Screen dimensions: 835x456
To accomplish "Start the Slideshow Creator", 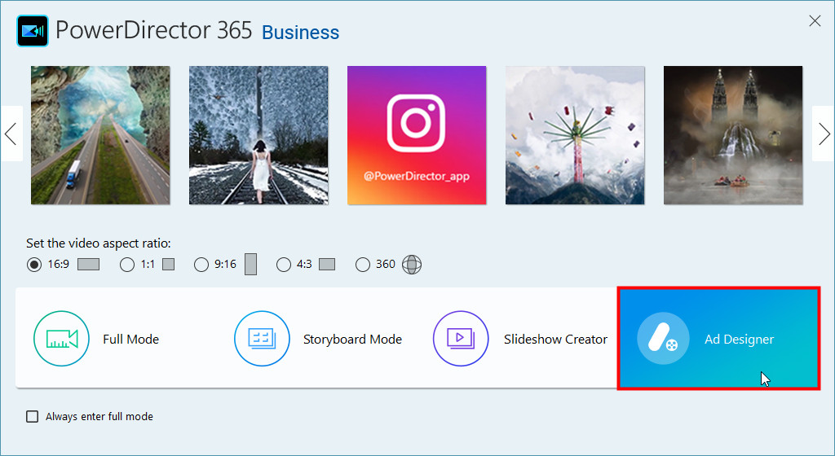I will point(520,339).
